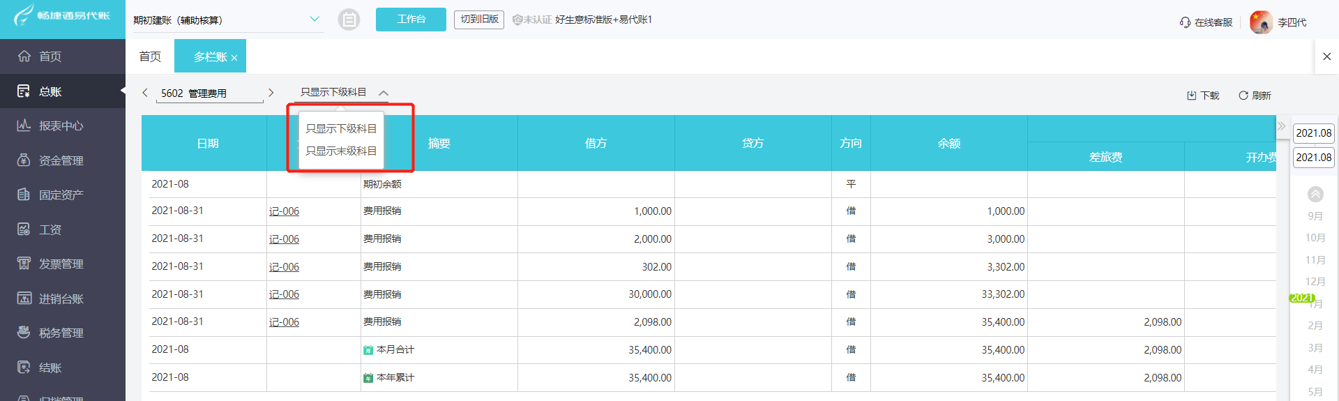1339x401 pixels.
Task: Click the calendar icon beside period selector
Action: pyautogui.click(x=349, y=20)
